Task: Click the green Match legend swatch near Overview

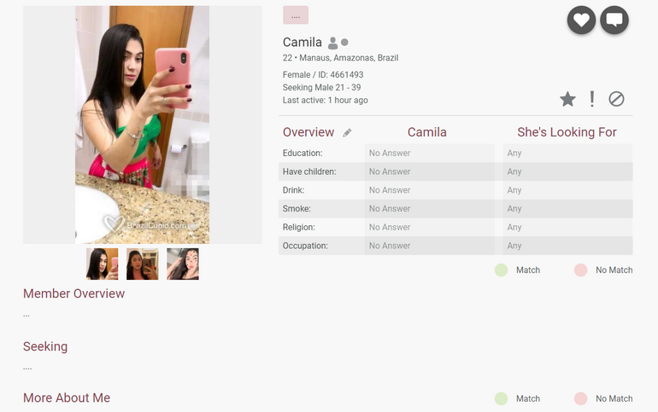Action: pyautogui.click(x=501, y=270)
